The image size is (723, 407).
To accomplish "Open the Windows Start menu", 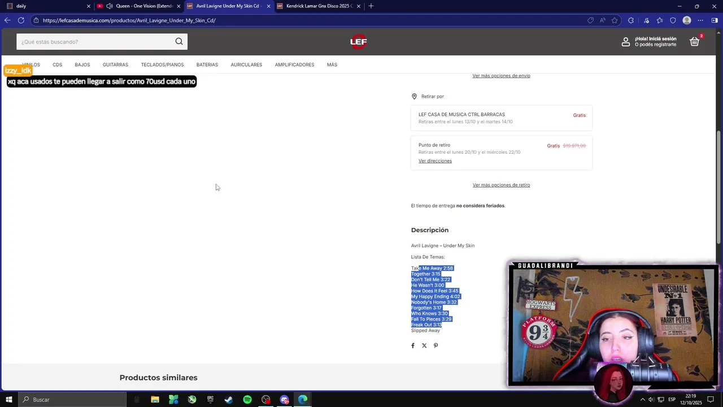I will pyautogui.click(x=8, y=400).
